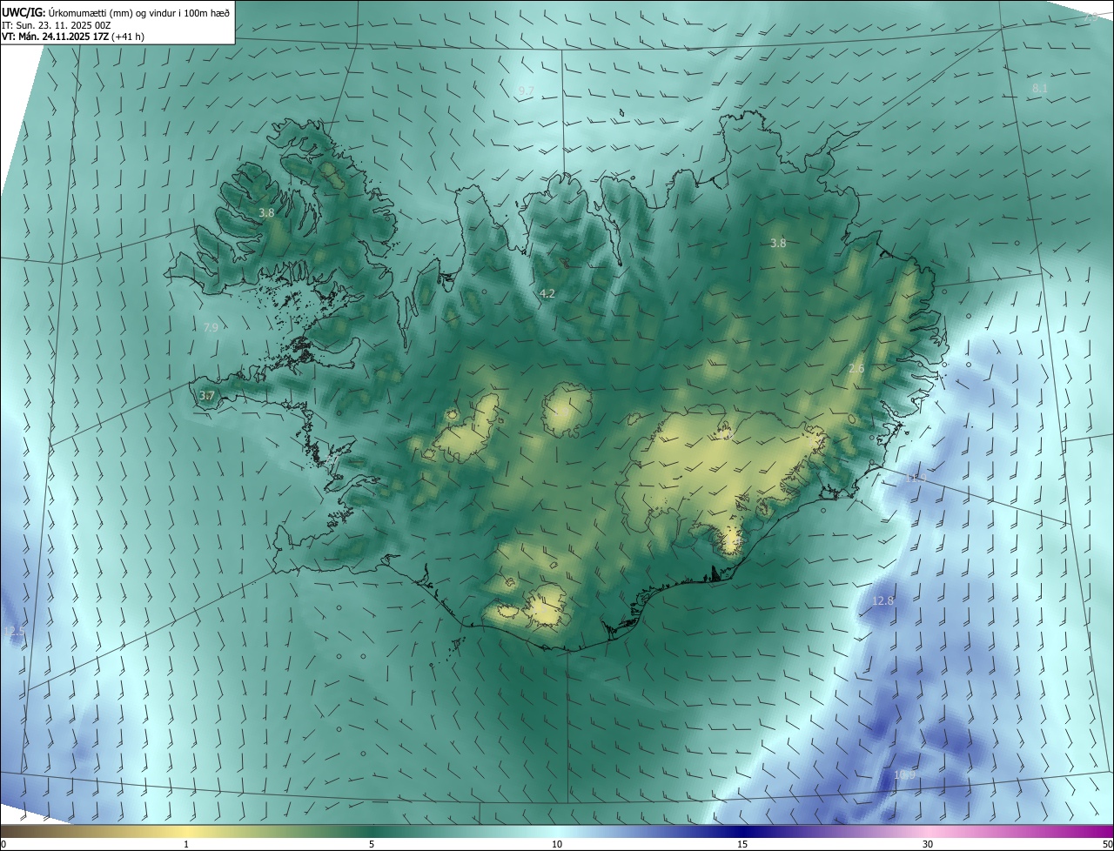Click the 11.9 value off the east coast
This screenshot has height=851, width=1114.
point(916,478)
